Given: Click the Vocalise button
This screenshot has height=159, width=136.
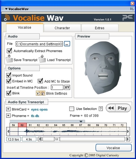Looking at the screenshot, I should [x=113, y=148].
